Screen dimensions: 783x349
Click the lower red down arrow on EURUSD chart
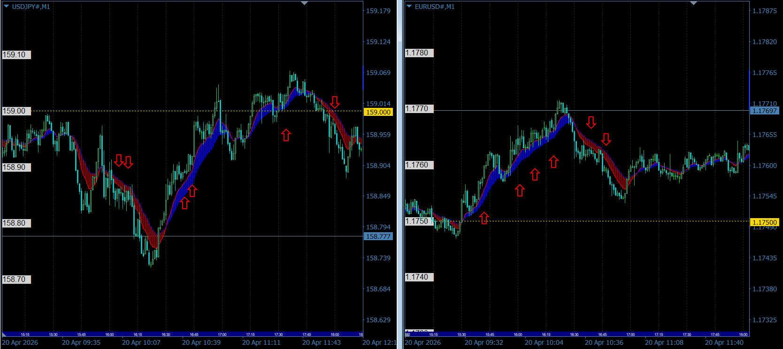coord(606,139)
